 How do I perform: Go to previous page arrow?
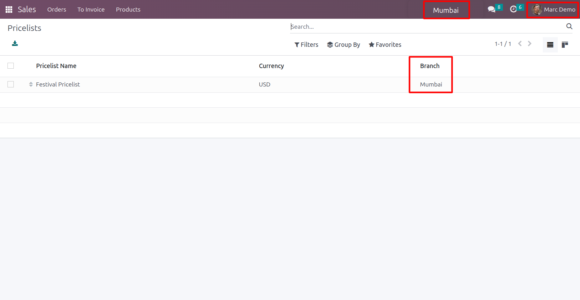tap(520, 44)
